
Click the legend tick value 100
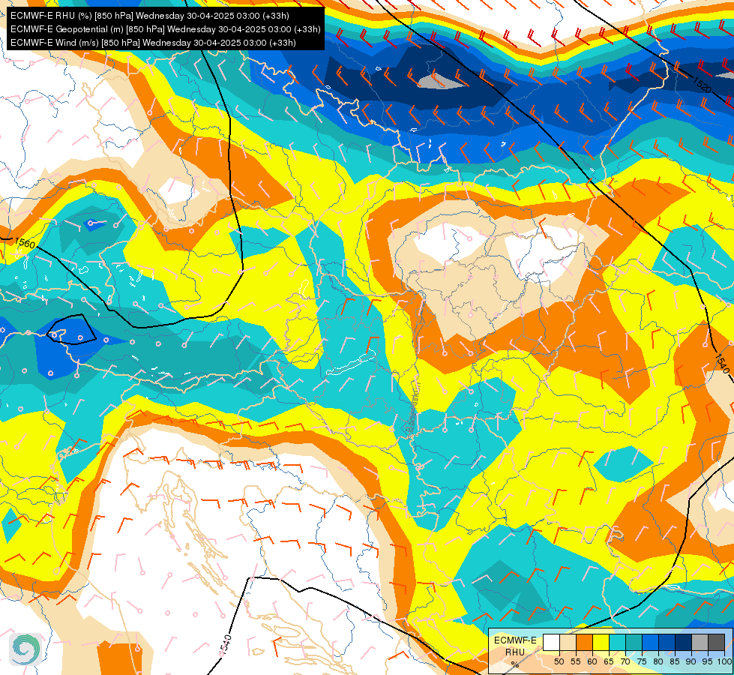(724, 661)
